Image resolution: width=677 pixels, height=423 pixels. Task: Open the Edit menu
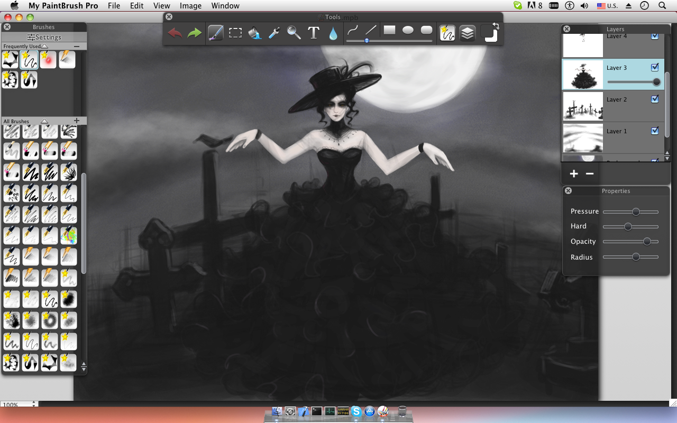click(137, 6)
